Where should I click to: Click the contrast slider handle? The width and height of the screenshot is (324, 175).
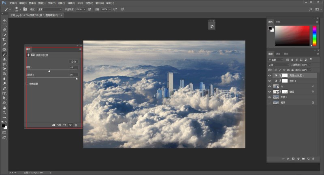77,79
